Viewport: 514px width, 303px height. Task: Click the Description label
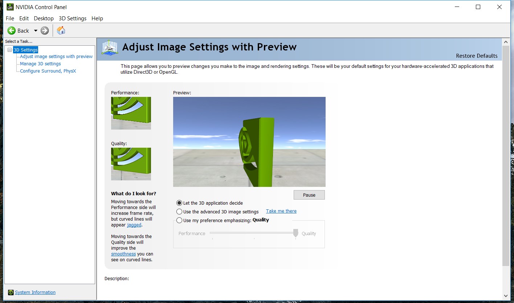[117, 279]
